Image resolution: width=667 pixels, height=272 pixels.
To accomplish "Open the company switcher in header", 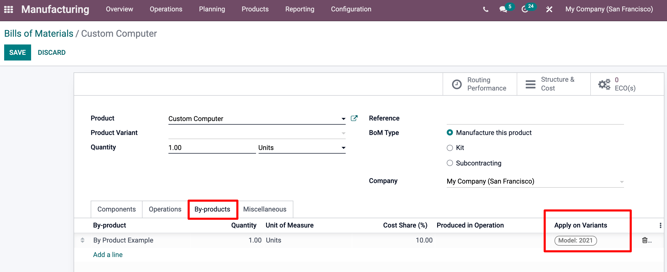I will (609, 9).
